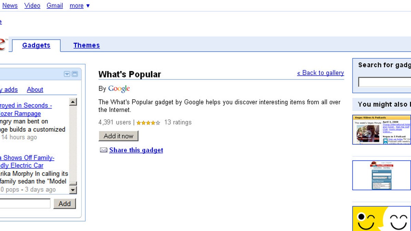This screenshot has width=411, height=231.
Task: Click the fourth rating star
Action: (x=153, y=122)
